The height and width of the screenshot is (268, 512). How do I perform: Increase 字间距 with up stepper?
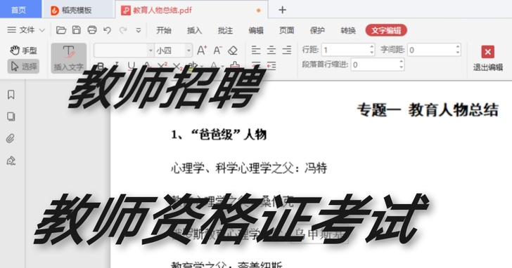(458, 47)
